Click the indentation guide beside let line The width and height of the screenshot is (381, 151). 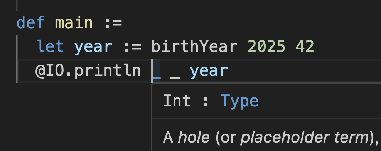(x=17, y=47)
